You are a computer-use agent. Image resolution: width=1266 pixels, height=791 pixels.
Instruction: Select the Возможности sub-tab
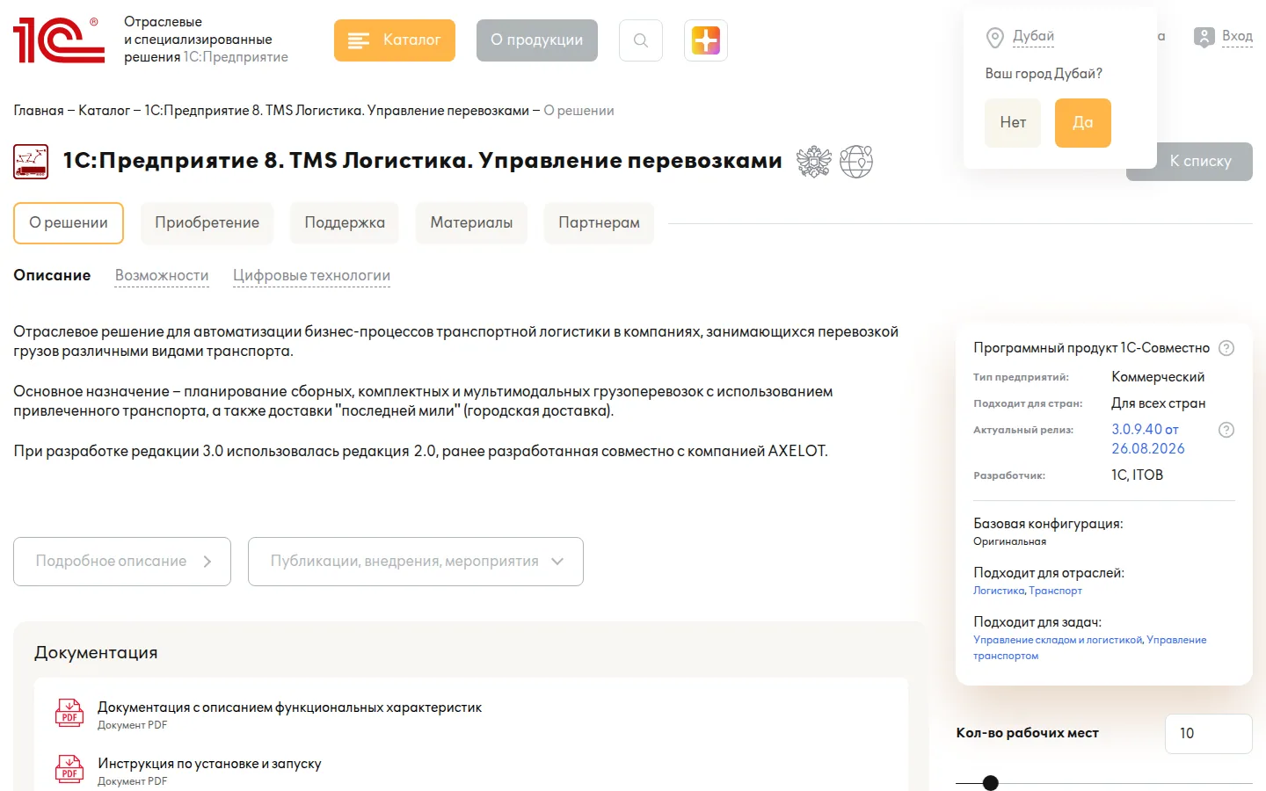(x=162, y=276)
